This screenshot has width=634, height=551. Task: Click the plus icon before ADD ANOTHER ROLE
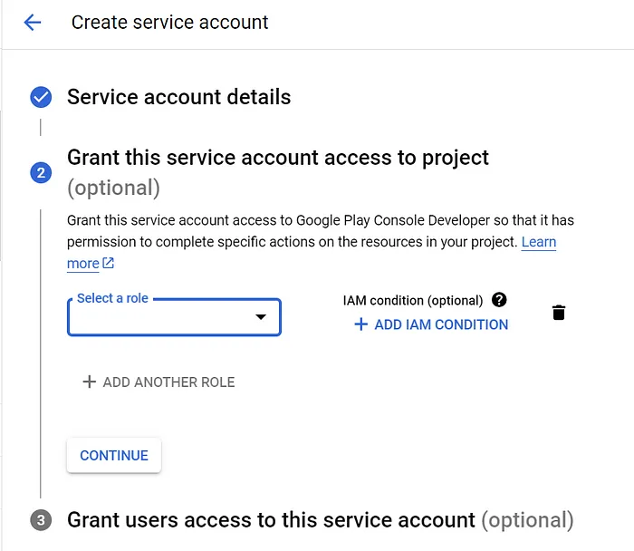tap(89, 382)
